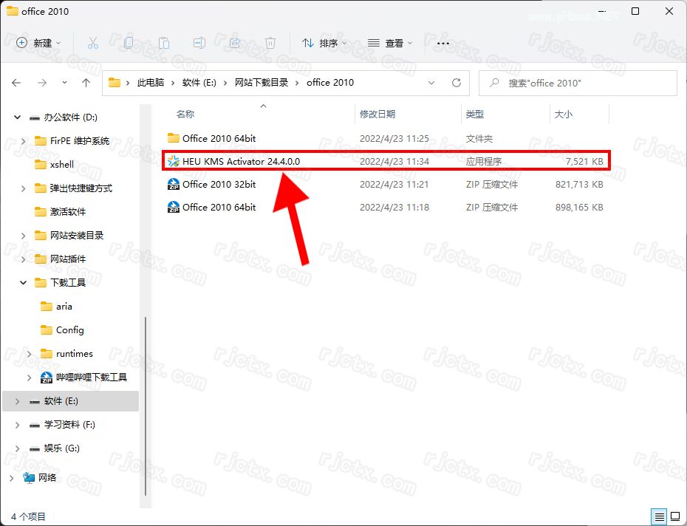Navigate up using the parent folder arrow
The height and width of the screenshot is (526, 687).
86,83
